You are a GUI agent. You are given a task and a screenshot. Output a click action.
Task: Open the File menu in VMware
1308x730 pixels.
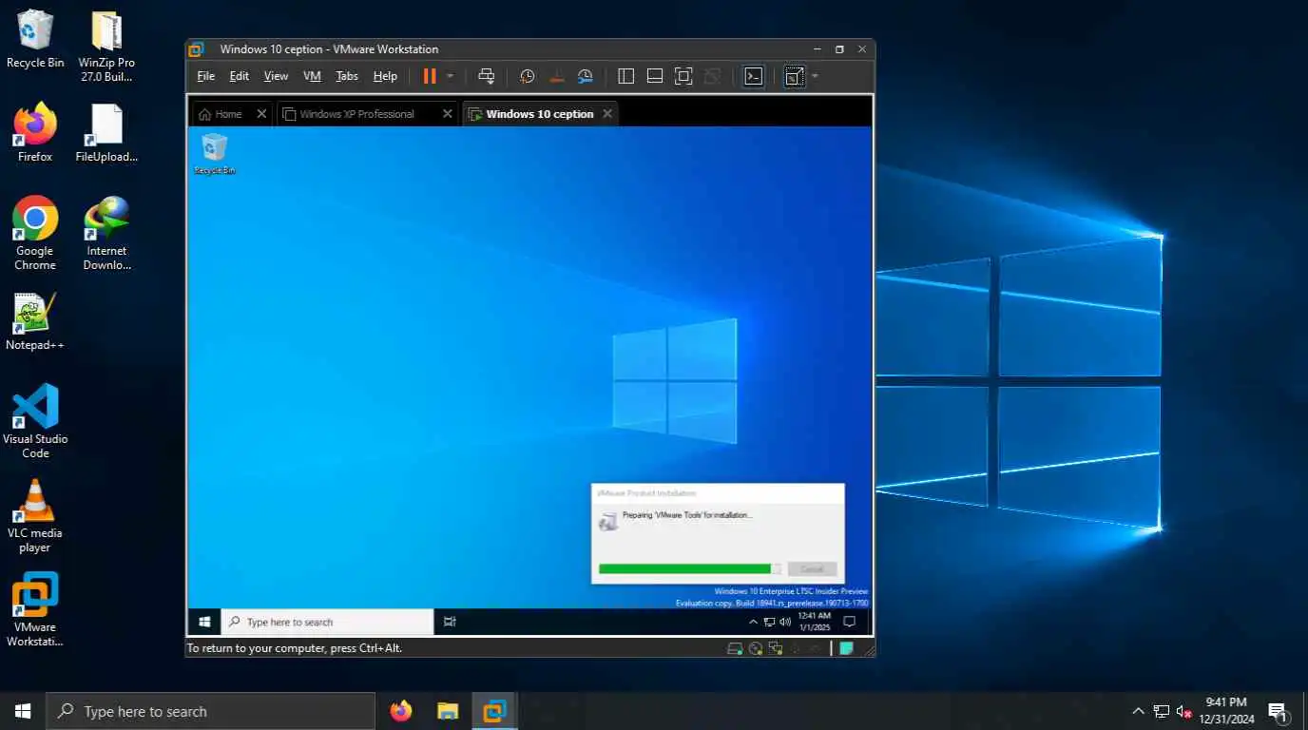(205, 76)
